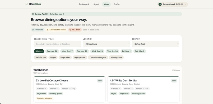The width and height of the screenshot is (213, 104).
Task: Click the warning triangle in double-check badge
Action: coord(48,30)
